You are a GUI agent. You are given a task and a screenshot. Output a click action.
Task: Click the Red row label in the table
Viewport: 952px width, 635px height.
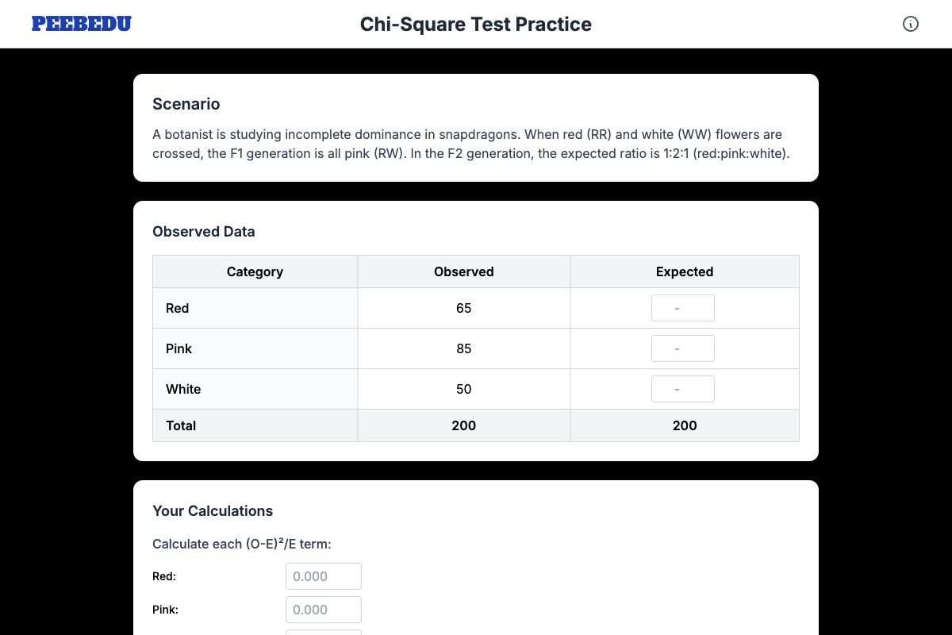pos(177,308)
